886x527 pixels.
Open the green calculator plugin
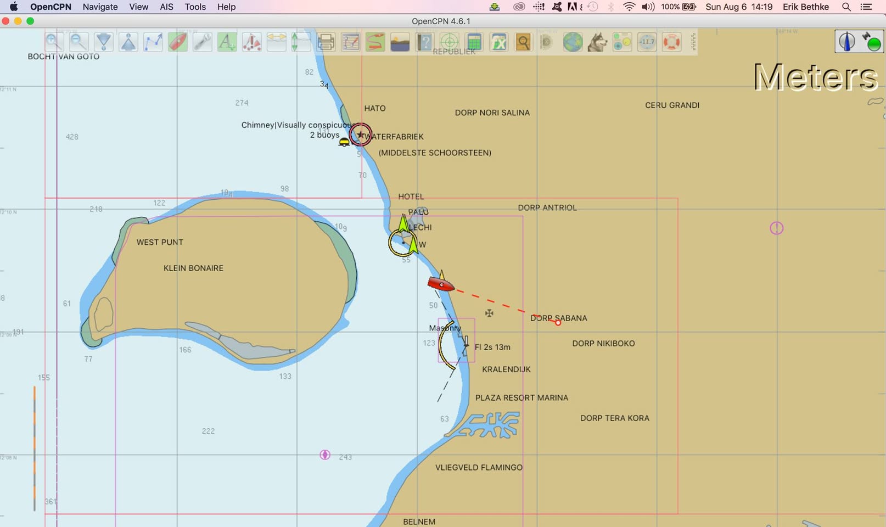tap(474, 42)
